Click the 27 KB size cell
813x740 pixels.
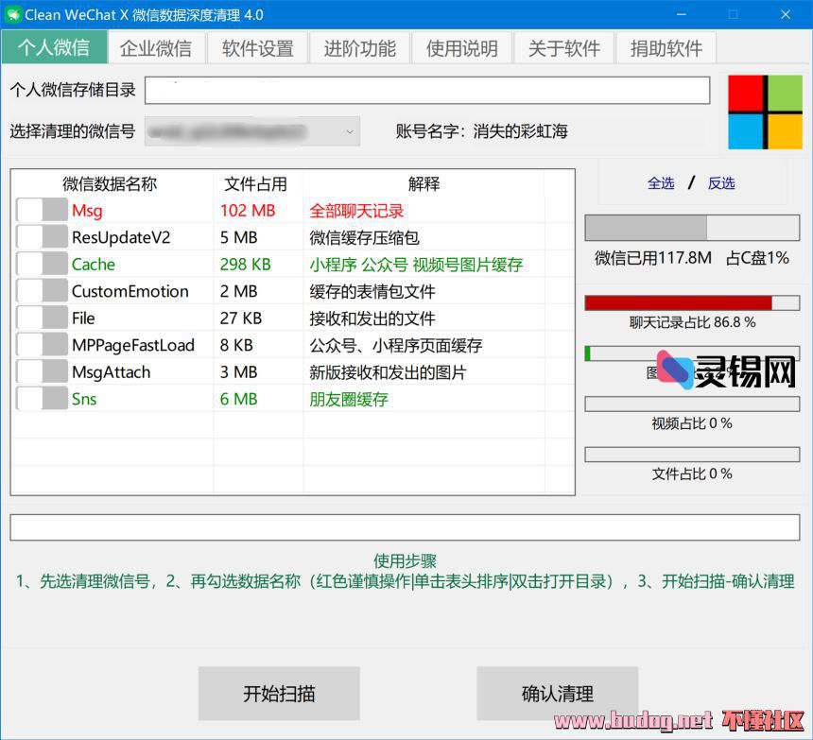click(x=241, y=318)
